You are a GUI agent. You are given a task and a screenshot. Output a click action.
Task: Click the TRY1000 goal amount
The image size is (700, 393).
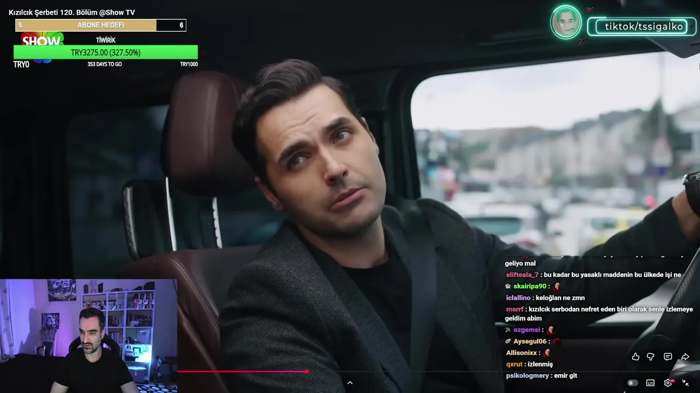pos(189,64)
